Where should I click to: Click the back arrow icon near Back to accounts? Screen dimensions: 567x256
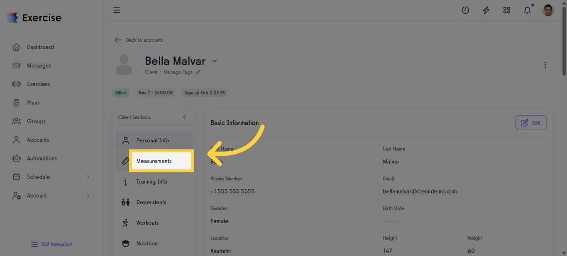pyautogui.click(x=118, y=40)
